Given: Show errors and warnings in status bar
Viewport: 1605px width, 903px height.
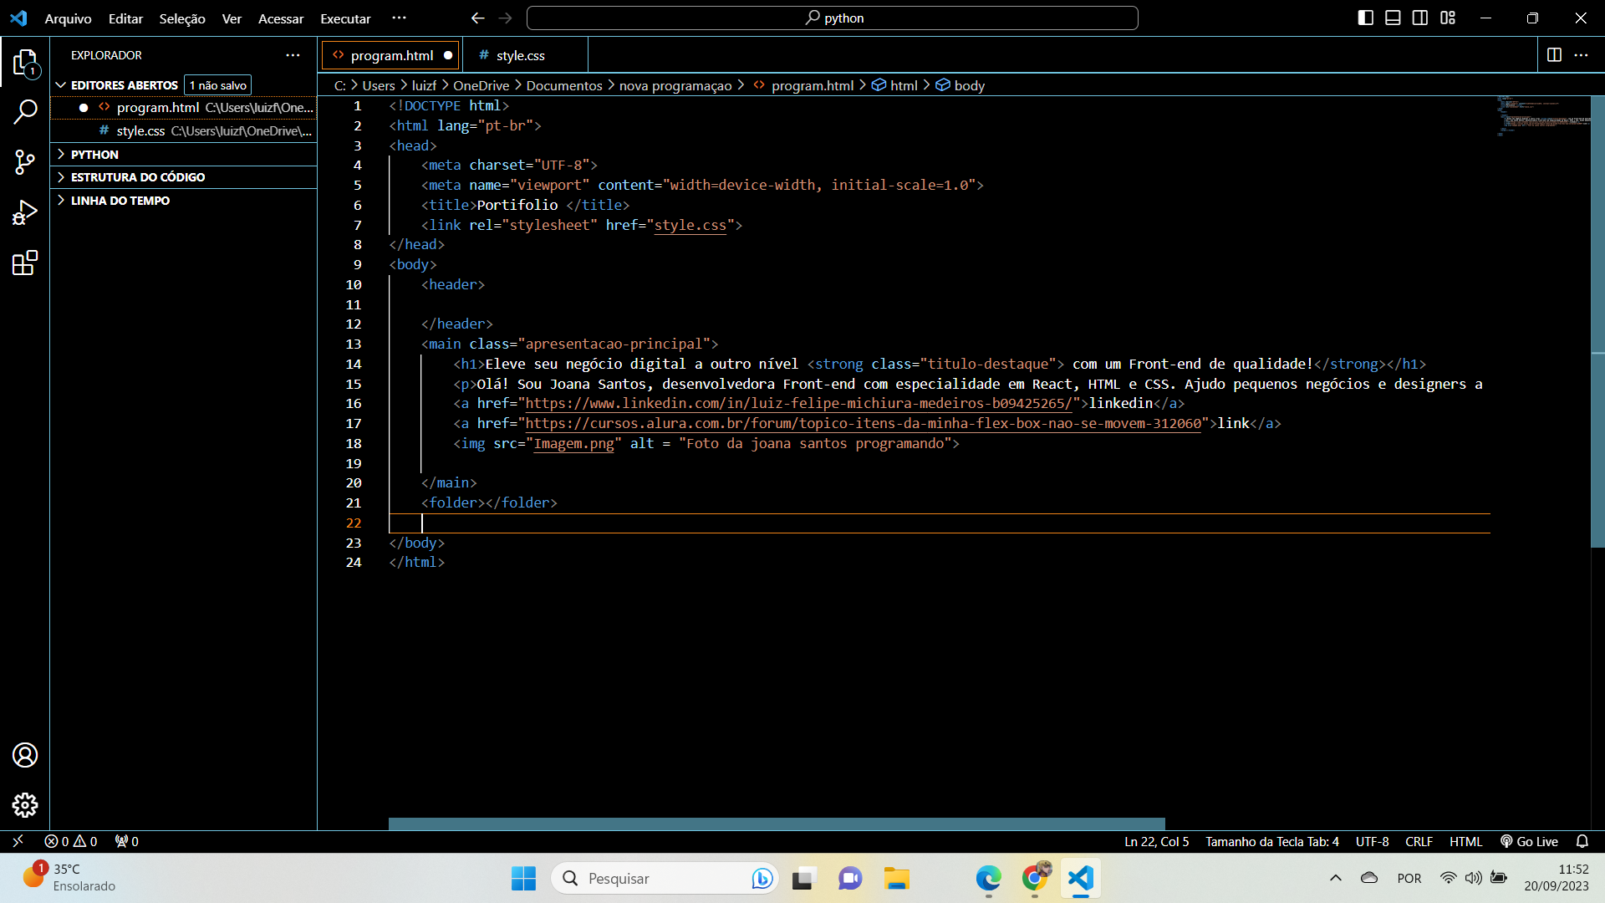Looking at the screenshot, I should (x=71, y=841).
